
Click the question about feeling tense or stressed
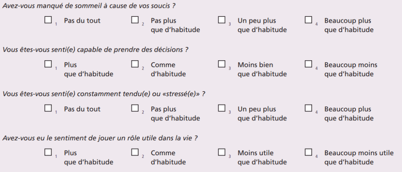[x=104, y=94]
